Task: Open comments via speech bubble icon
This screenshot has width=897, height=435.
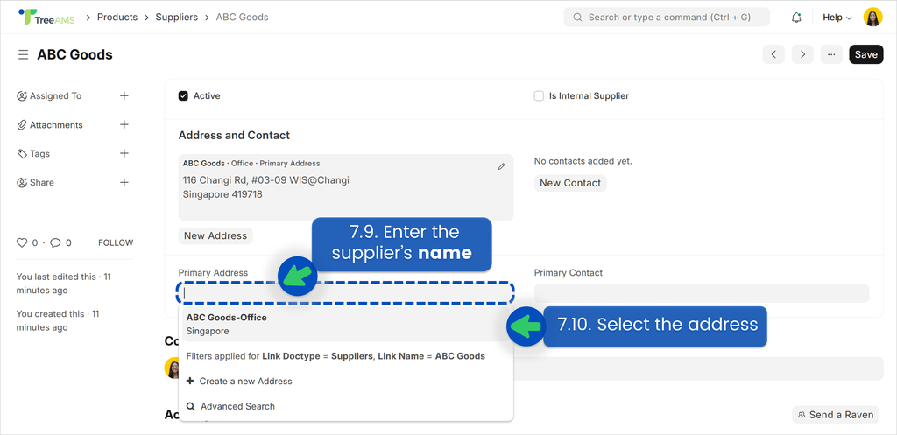Action: [x=55, y=243]
